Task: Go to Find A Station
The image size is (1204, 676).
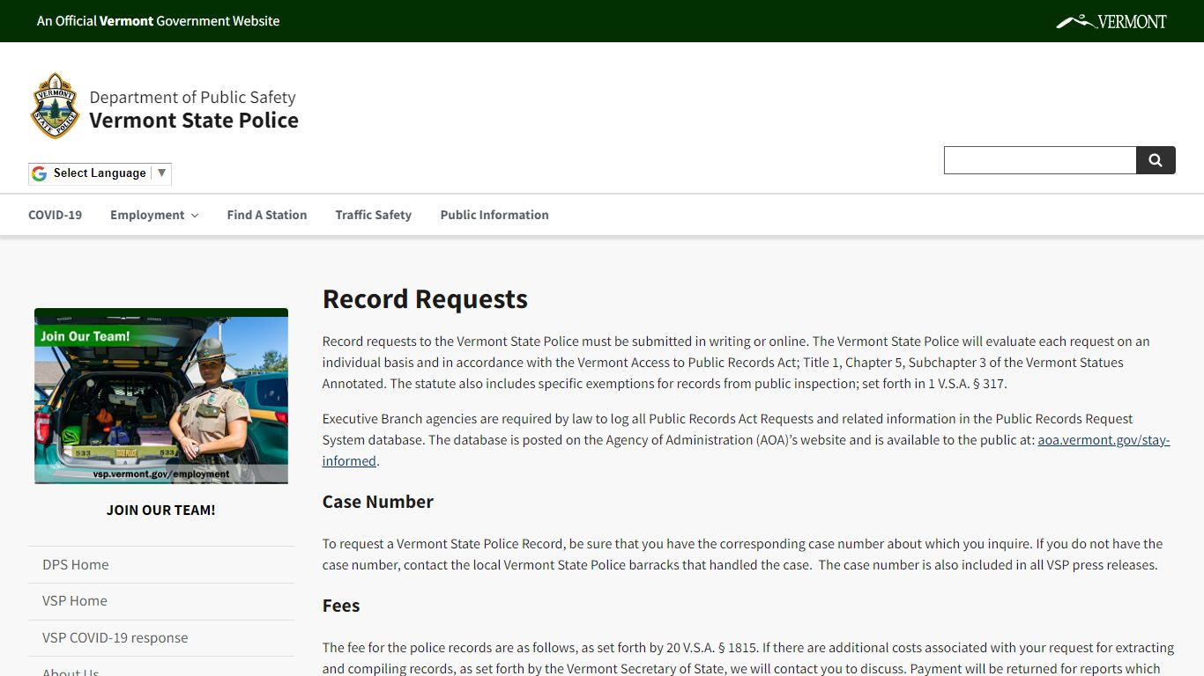Action: tap(267, 215)
